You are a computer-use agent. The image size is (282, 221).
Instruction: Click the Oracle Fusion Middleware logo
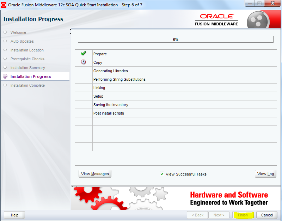[217, 19]
